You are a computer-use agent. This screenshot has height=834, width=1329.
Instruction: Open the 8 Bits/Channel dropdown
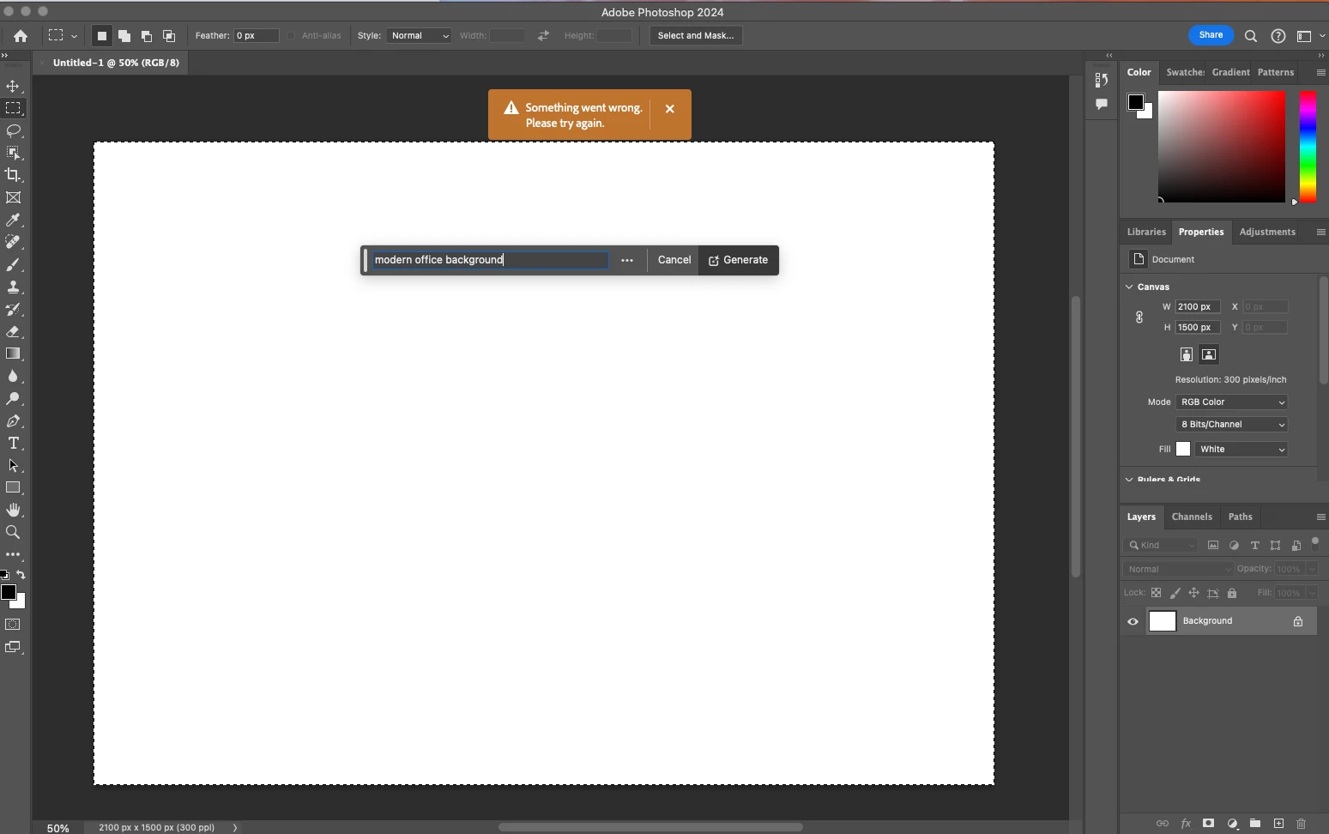pyautogui.click(x=1231, y=425)
